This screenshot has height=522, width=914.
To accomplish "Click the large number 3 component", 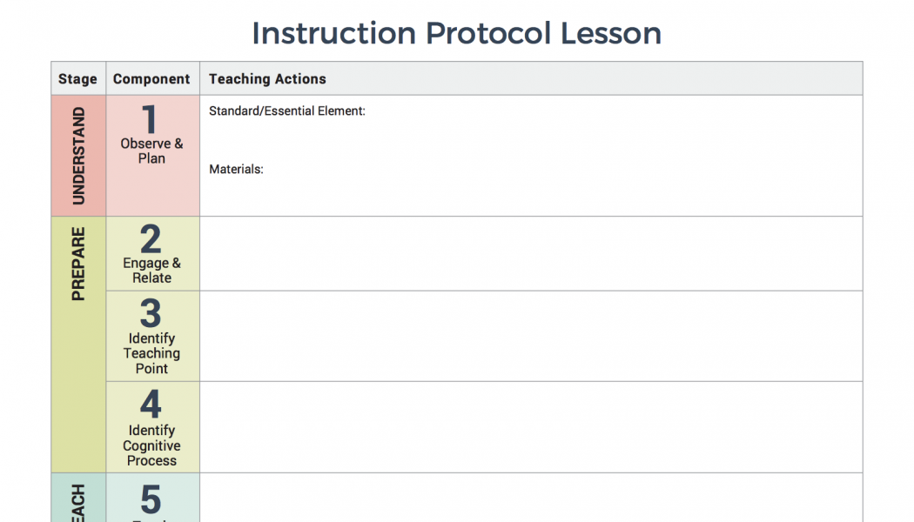I will [x=151, y=313].
